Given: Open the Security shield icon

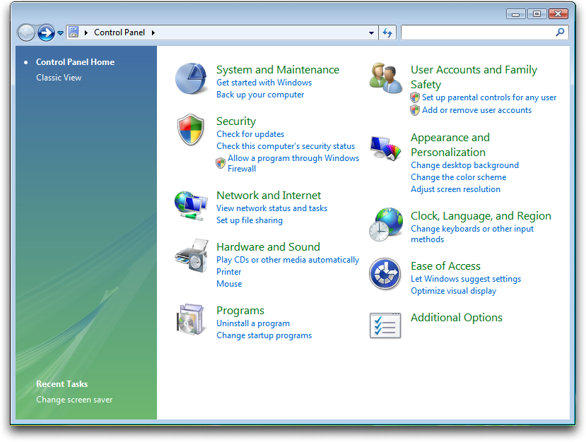Looking at the screenshot, I should pyautogui.click(x=191, y=129).
